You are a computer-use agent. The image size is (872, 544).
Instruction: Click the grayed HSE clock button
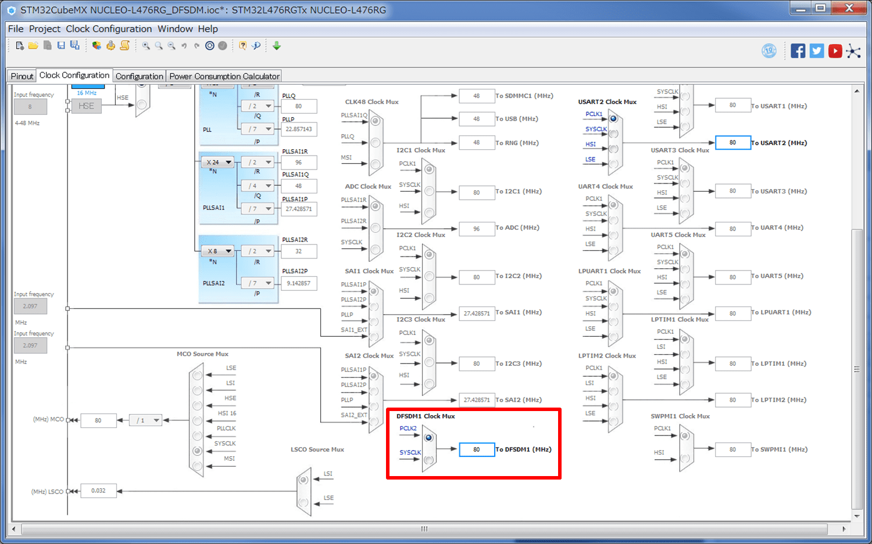coord(86,106)
